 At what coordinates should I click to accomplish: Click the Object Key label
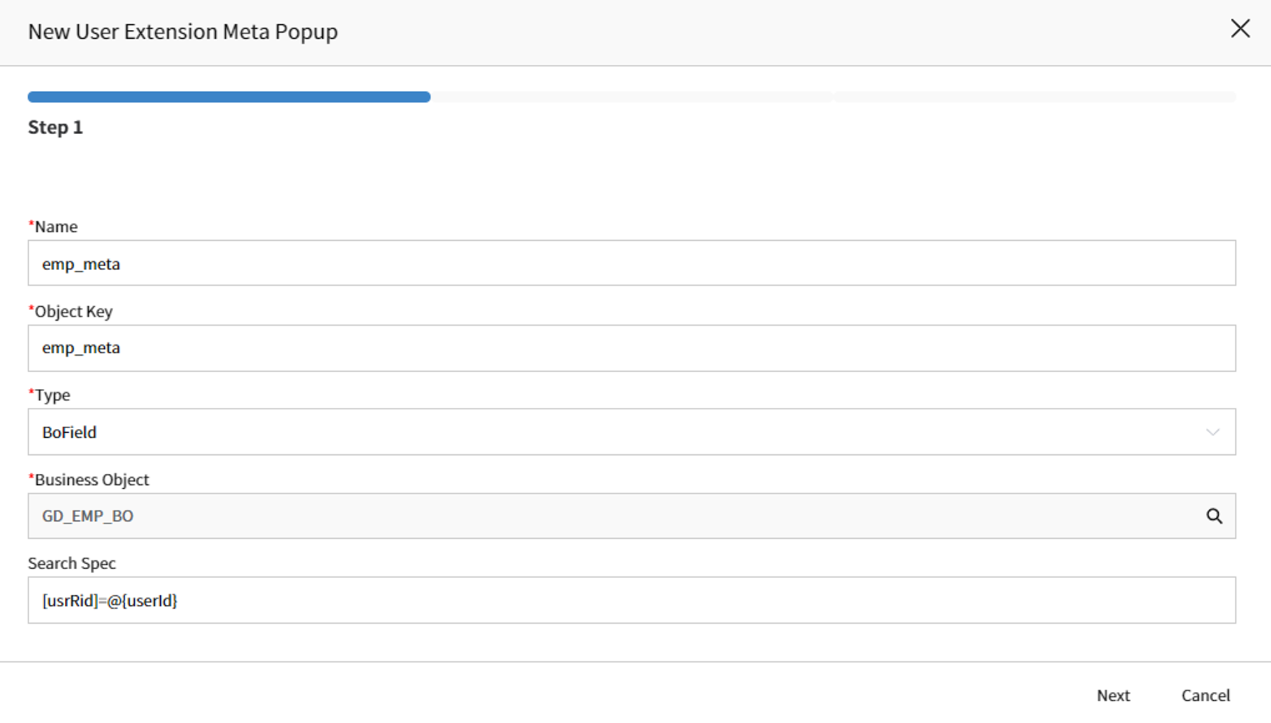tap(71, 312)
